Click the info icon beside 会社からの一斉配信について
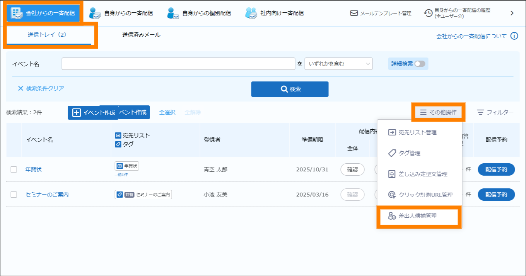The height and width of the screenshot is (276, 526). tap(514, 36)
